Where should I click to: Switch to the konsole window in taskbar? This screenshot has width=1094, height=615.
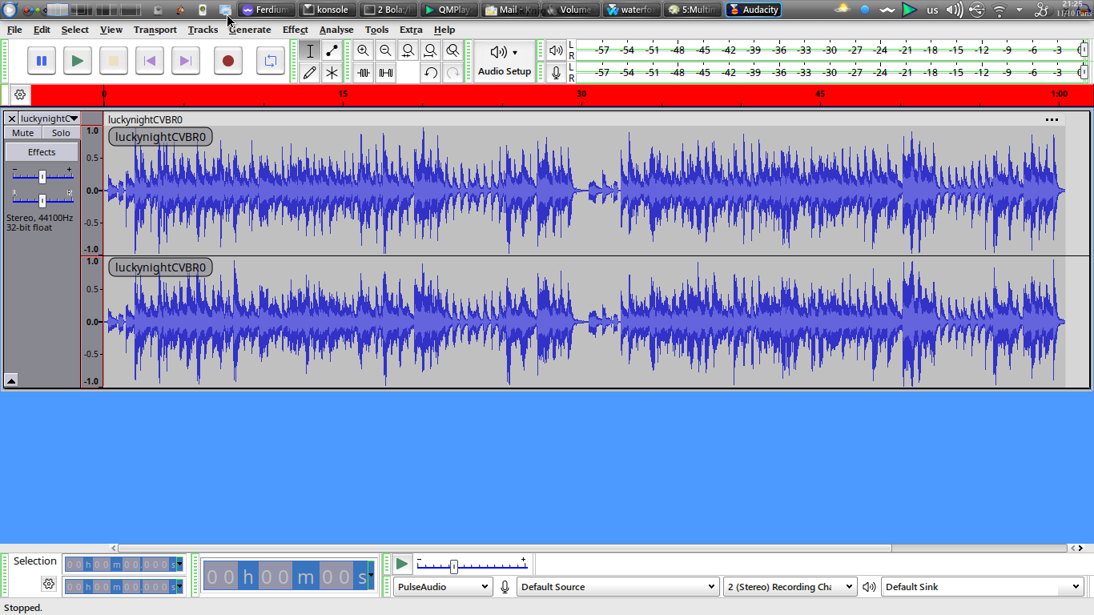pos(325,10)
